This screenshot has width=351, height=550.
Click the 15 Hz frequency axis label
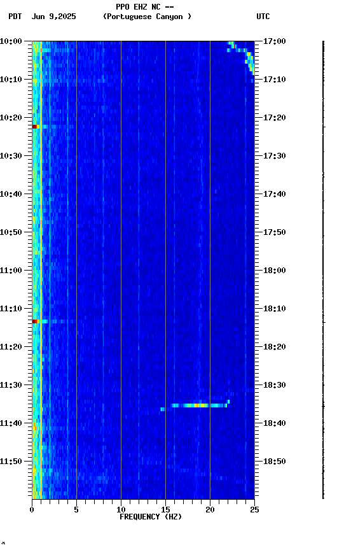(x=165, y=510)
